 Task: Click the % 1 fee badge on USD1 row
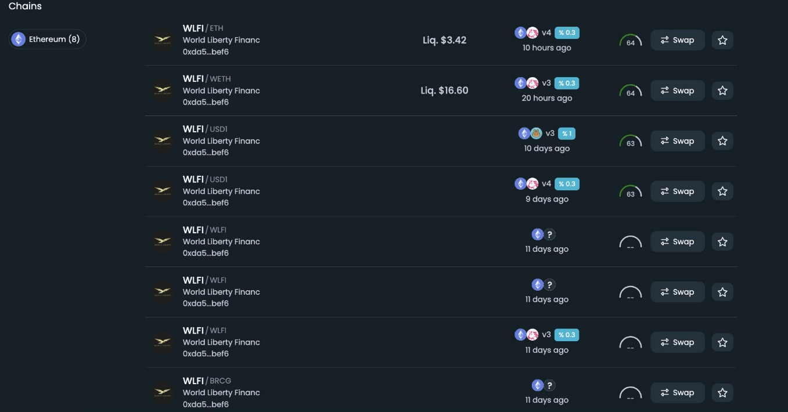coord(566,133)
